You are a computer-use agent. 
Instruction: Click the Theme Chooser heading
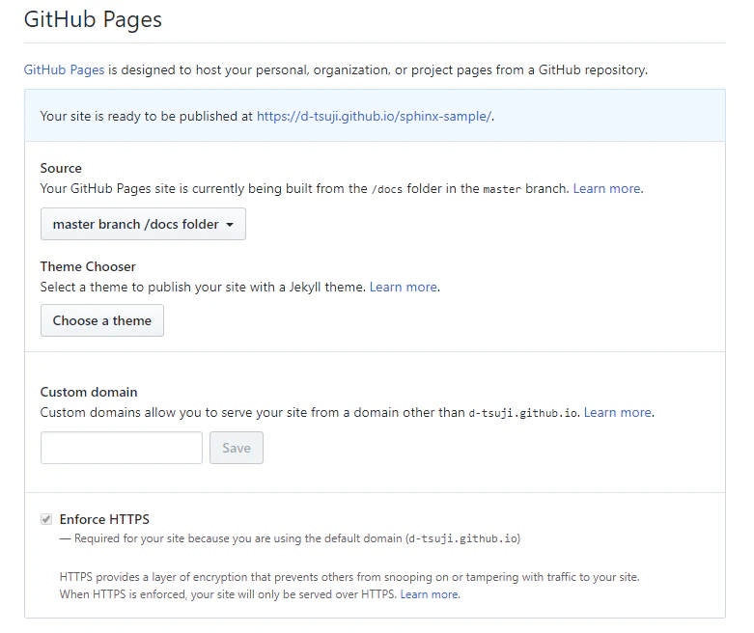[88, 266]
